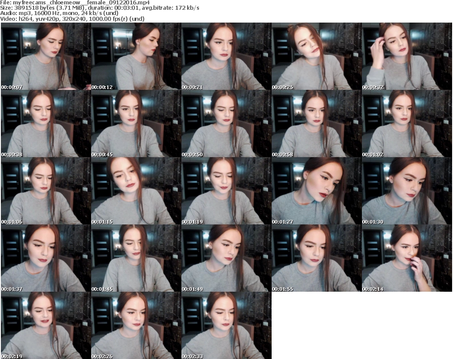This screenshot has width=453, height=359.
Task: Select the frame stamped 00:00:12
Action: click(x=136, y=56)
